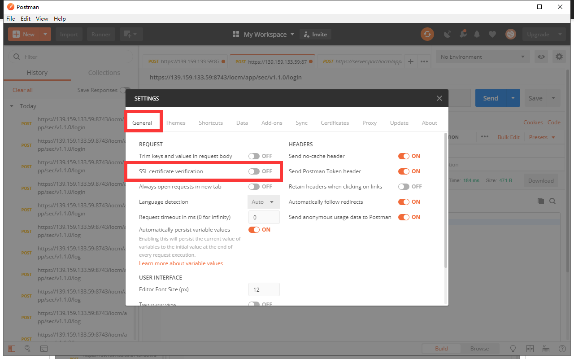Enable Retain headers when clicking on links

pyautogui.click(x=404, y=187)
